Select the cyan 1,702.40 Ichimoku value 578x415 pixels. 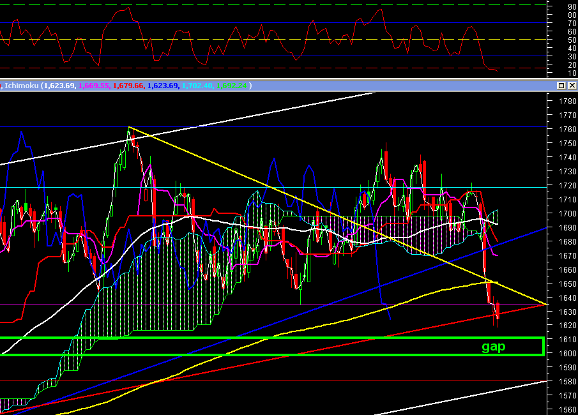coord(197,86)
